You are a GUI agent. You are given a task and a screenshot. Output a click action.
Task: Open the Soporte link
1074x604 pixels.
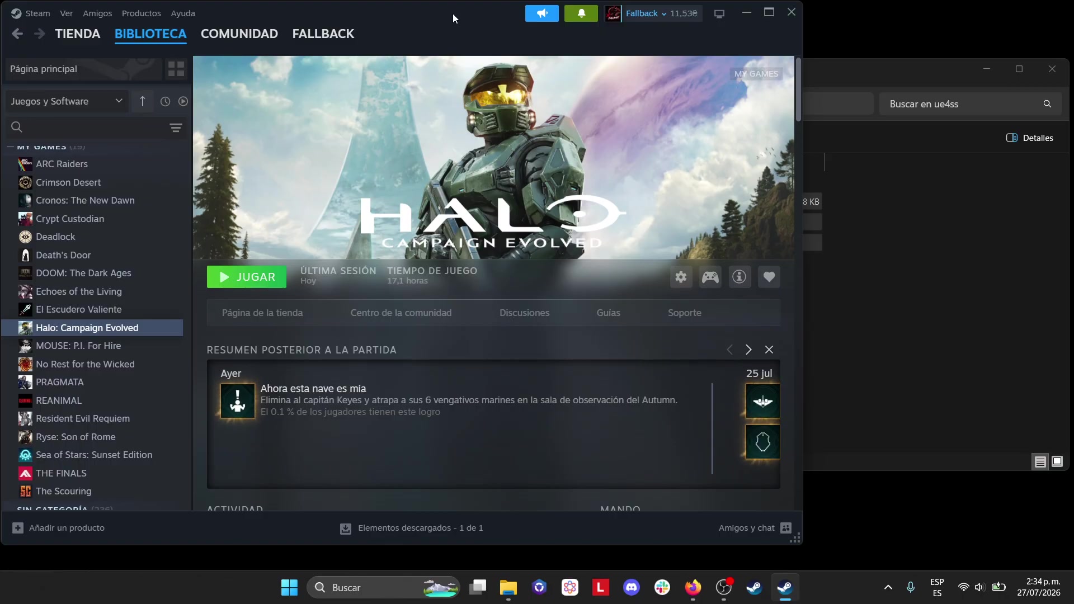click(x=685, y=313)
